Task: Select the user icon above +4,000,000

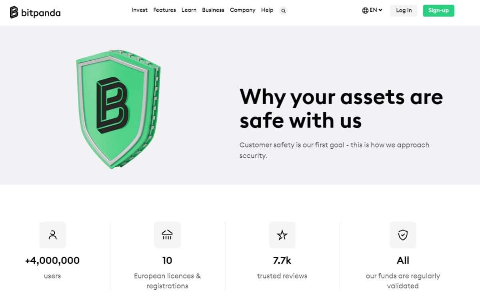Action: (52, 235)
